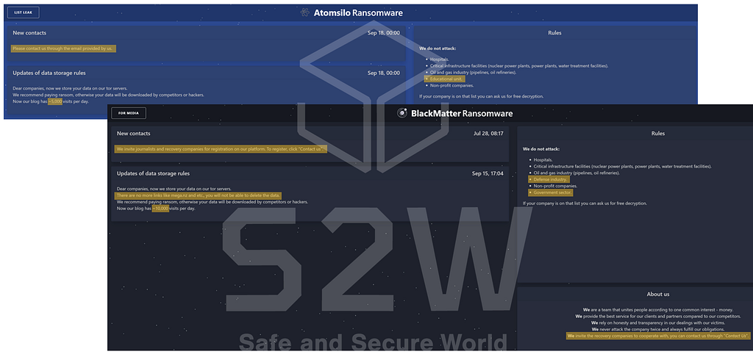Click the '~5,000' visits figure on Atomsilo
The image size is (753, 357).
point(55,101)
